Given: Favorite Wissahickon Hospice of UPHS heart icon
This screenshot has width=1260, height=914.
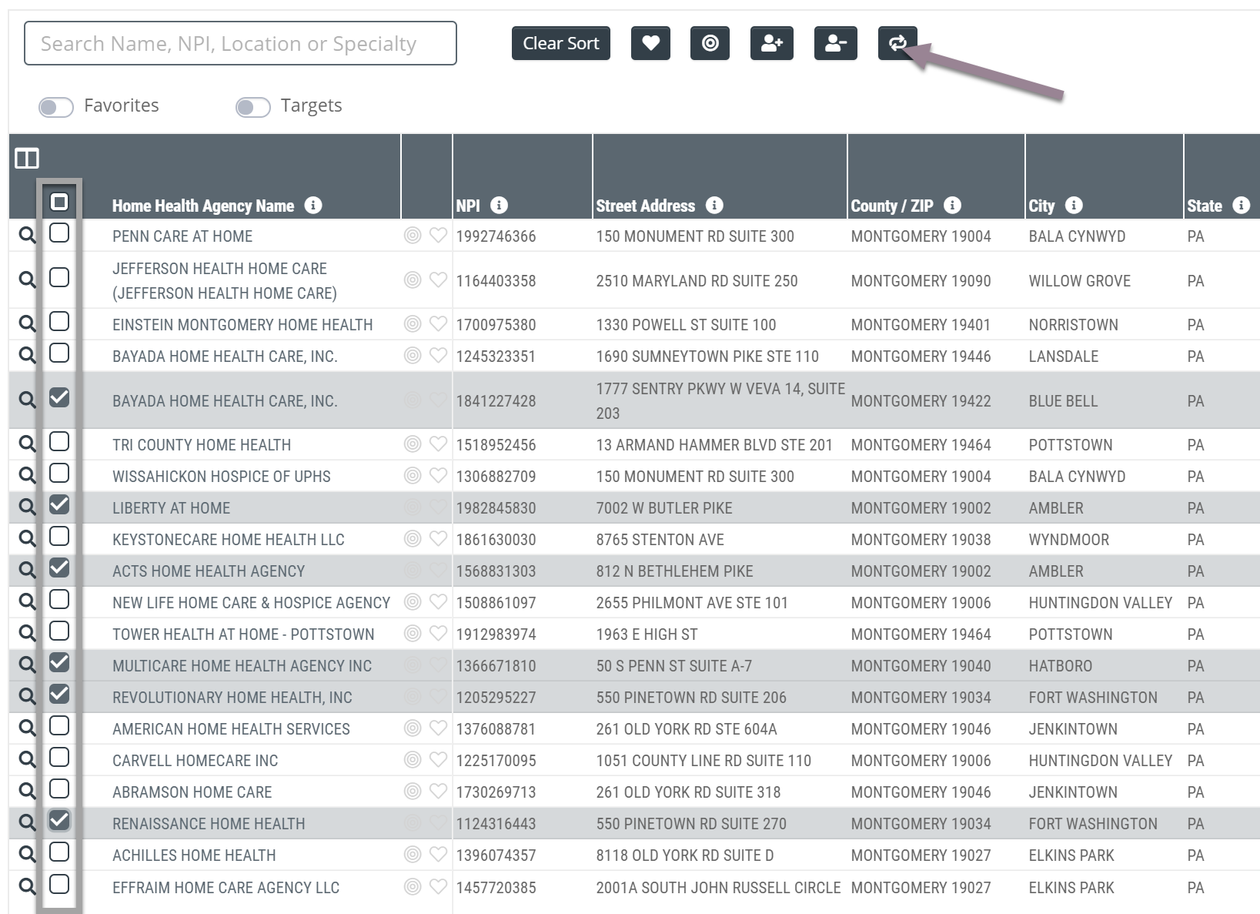Looking at the screenshot, I should [x=438, y=475].
